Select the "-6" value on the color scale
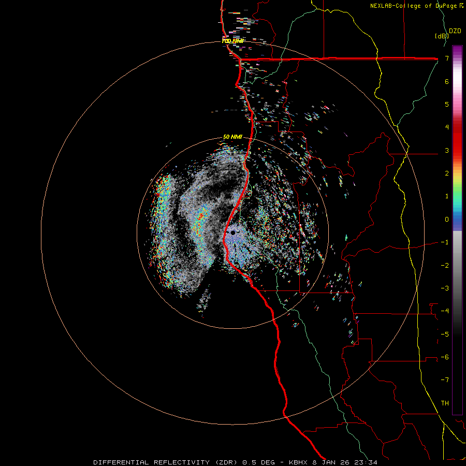 pyautogui.click(x=445, y=357)
